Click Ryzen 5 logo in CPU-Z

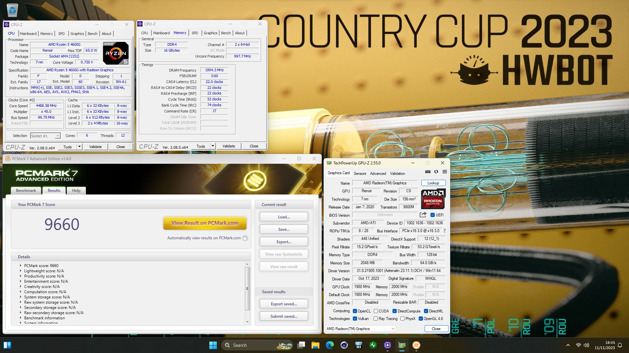coord(116,53)
